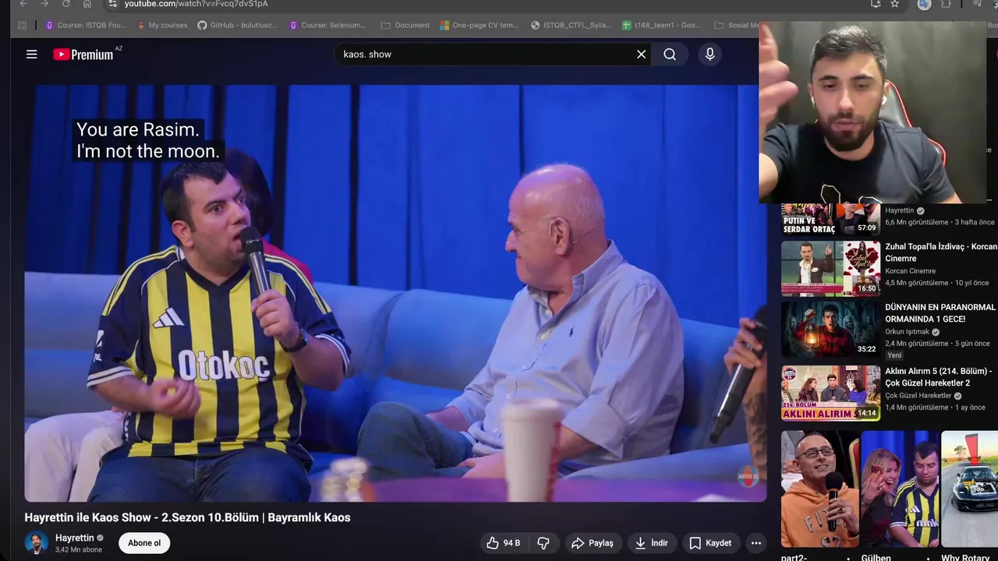The width and height of the screenshot is (998, 561).
Task: Click the magnifier search button
Action: click(x=670, y=55)
